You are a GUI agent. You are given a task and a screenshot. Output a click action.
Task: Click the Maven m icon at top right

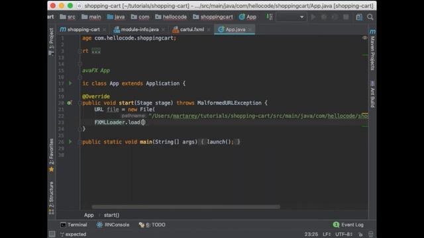372,31
